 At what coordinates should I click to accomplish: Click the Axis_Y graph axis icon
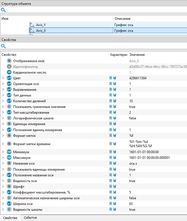[x=32, y=25]
